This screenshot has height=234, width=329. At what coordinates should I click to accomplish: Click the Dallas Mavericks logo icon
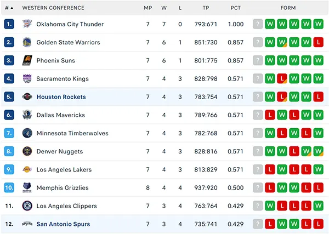tap(27, 115)
